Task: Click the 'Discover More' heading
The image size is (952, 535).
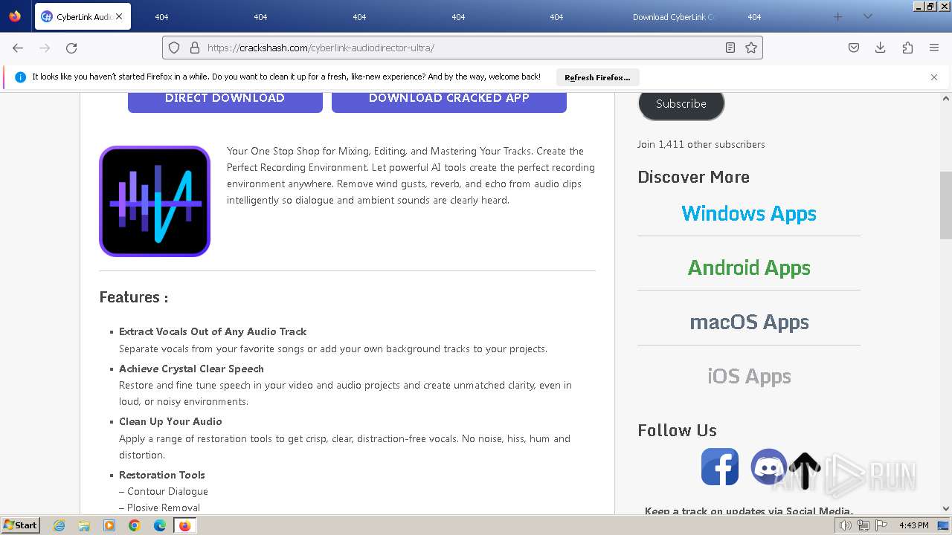Action: [x=693, y=177]
